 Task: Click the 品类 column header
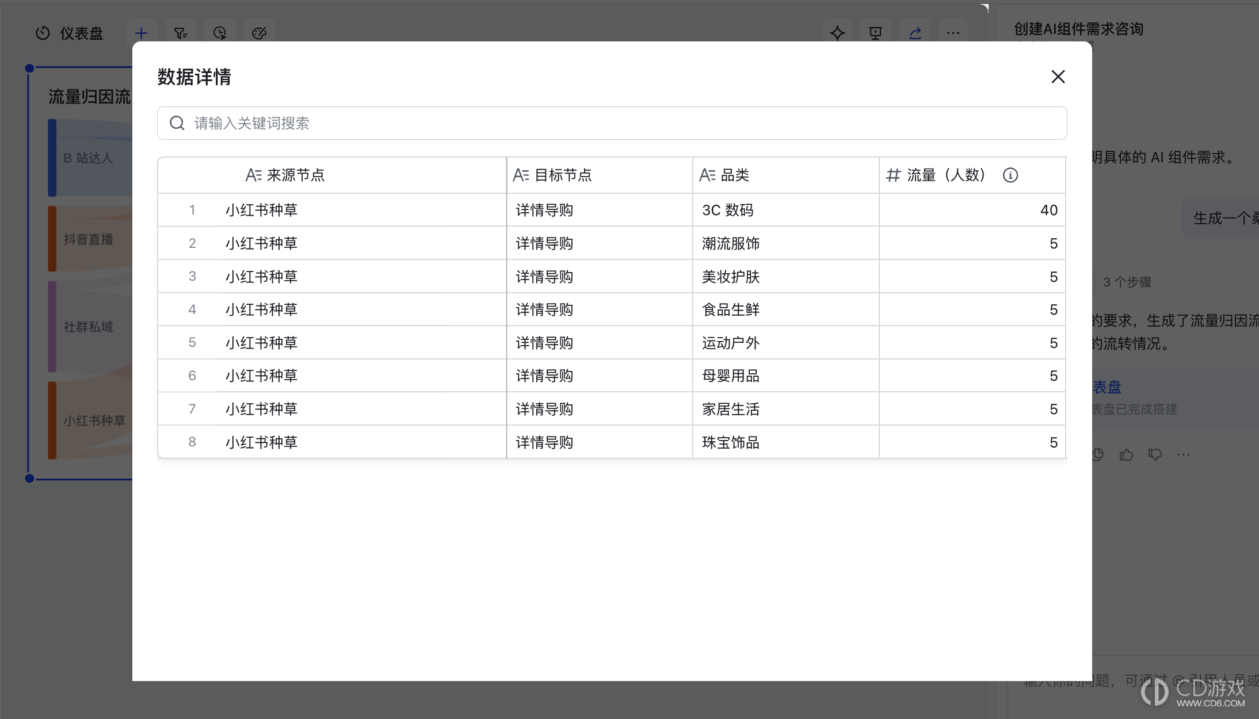785,175
